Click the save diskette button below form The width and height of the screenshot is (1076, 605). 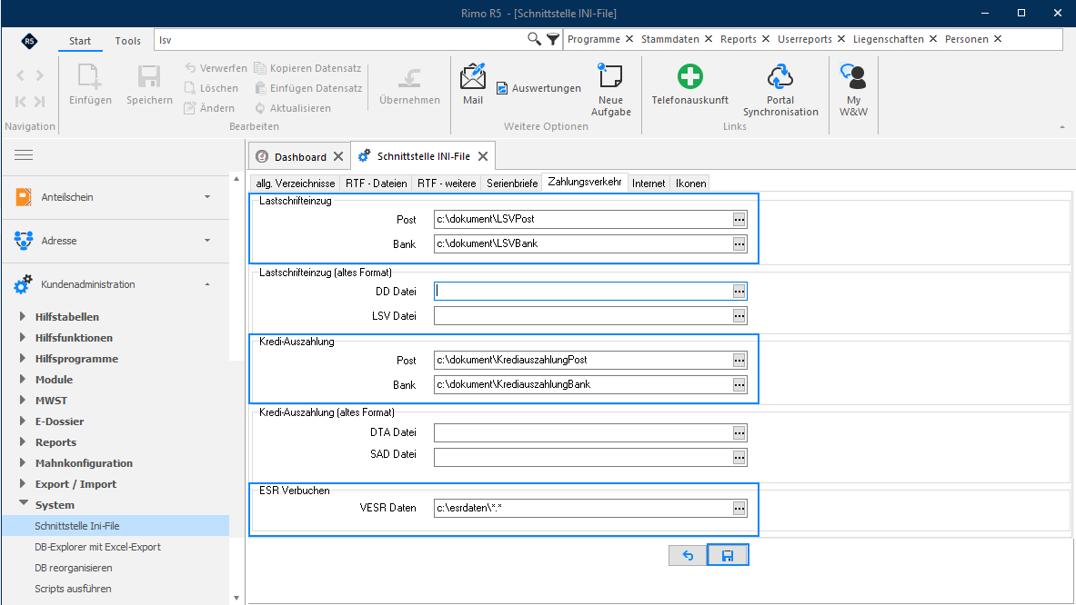[728, 555]
